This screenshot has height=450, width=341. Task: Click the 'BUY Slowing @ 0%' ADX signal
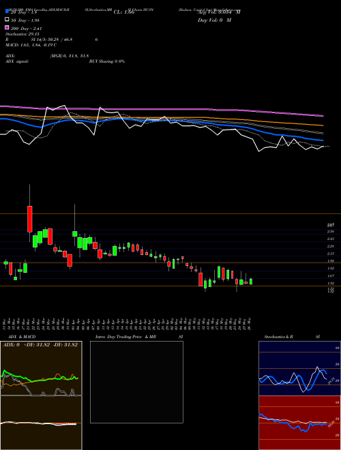click(107, 61)
